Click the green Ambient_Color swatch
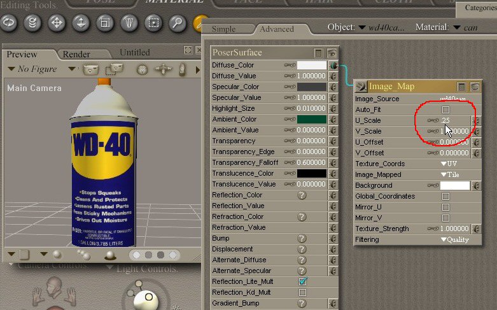 click(311, 119)
